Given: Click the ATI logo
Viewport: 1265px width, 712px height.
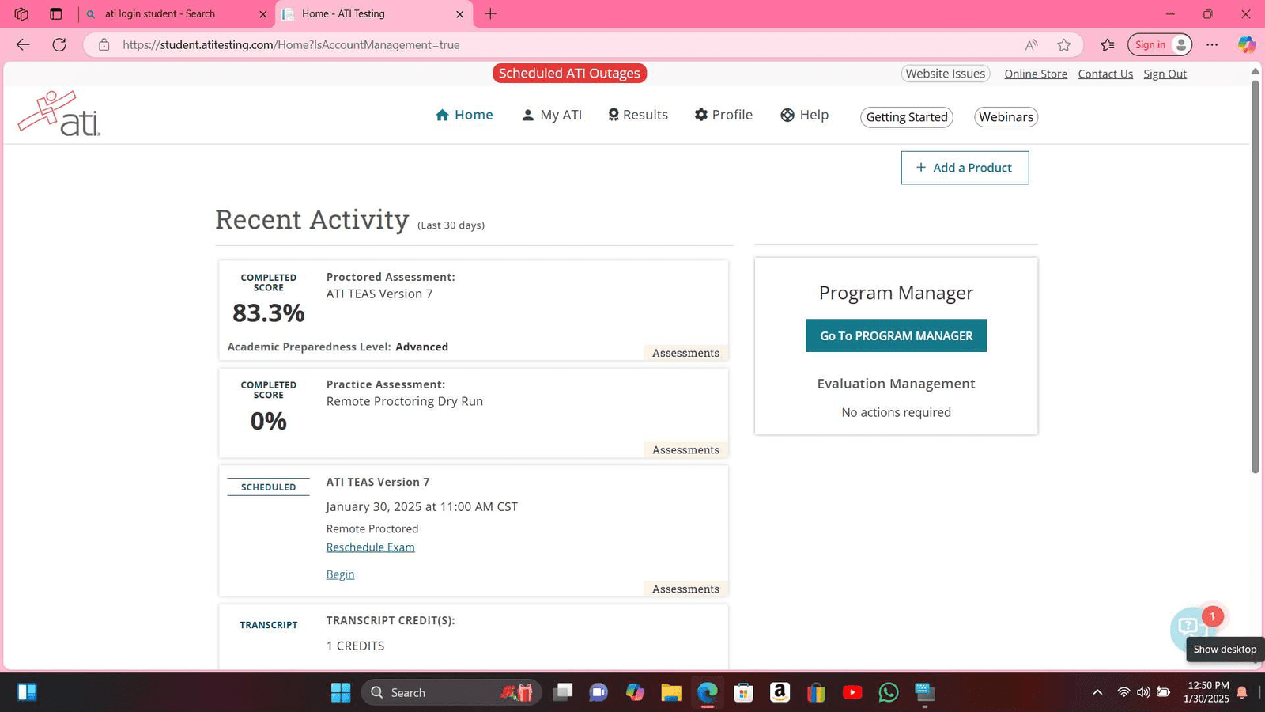Looking at the screenshot, I should coord(59,115).
